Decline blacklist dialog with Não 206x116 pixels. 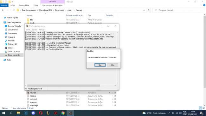click(x=113, y=65)
